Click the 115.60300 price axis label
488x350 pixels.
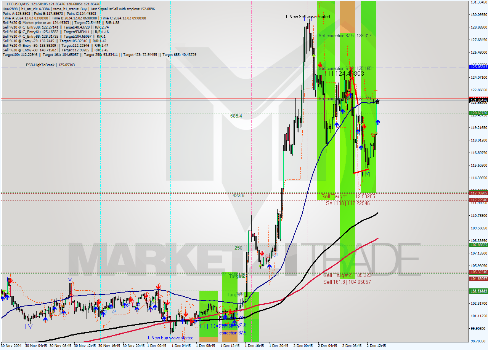click(479, 165)
